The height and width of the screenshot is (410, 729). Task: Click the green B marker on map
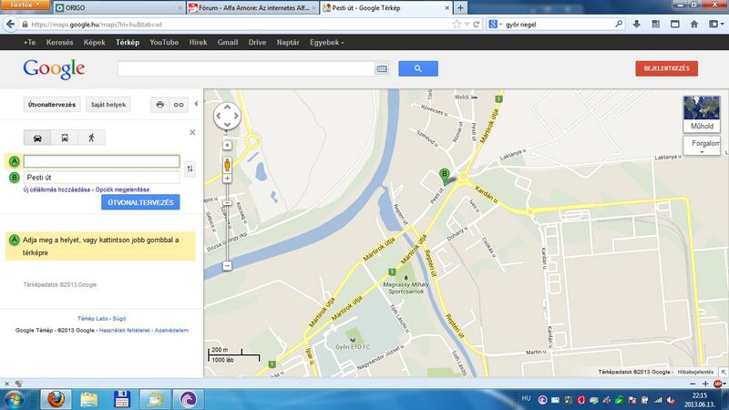(445, 176)
